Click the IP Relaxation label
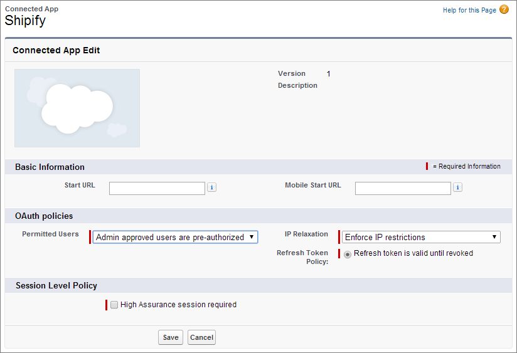517x353 pixels. (x=306, y=234)
